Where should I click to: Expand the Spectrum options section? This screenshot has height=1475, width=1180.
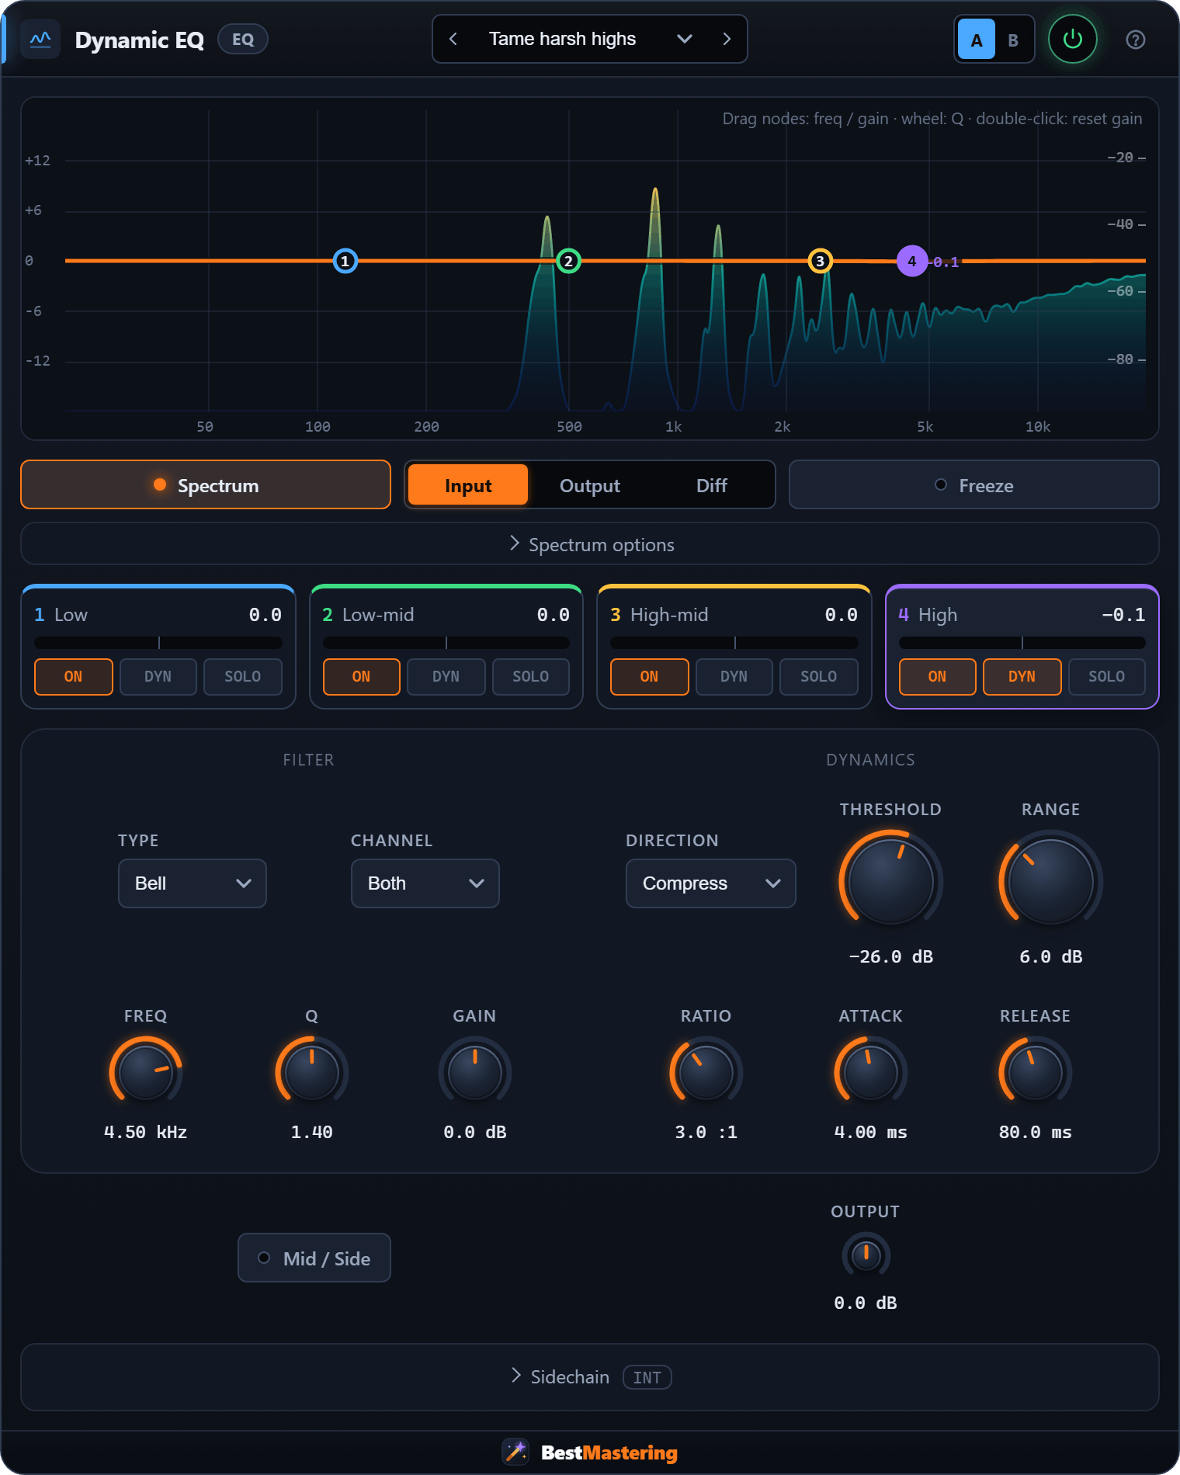tap(590, 544)
